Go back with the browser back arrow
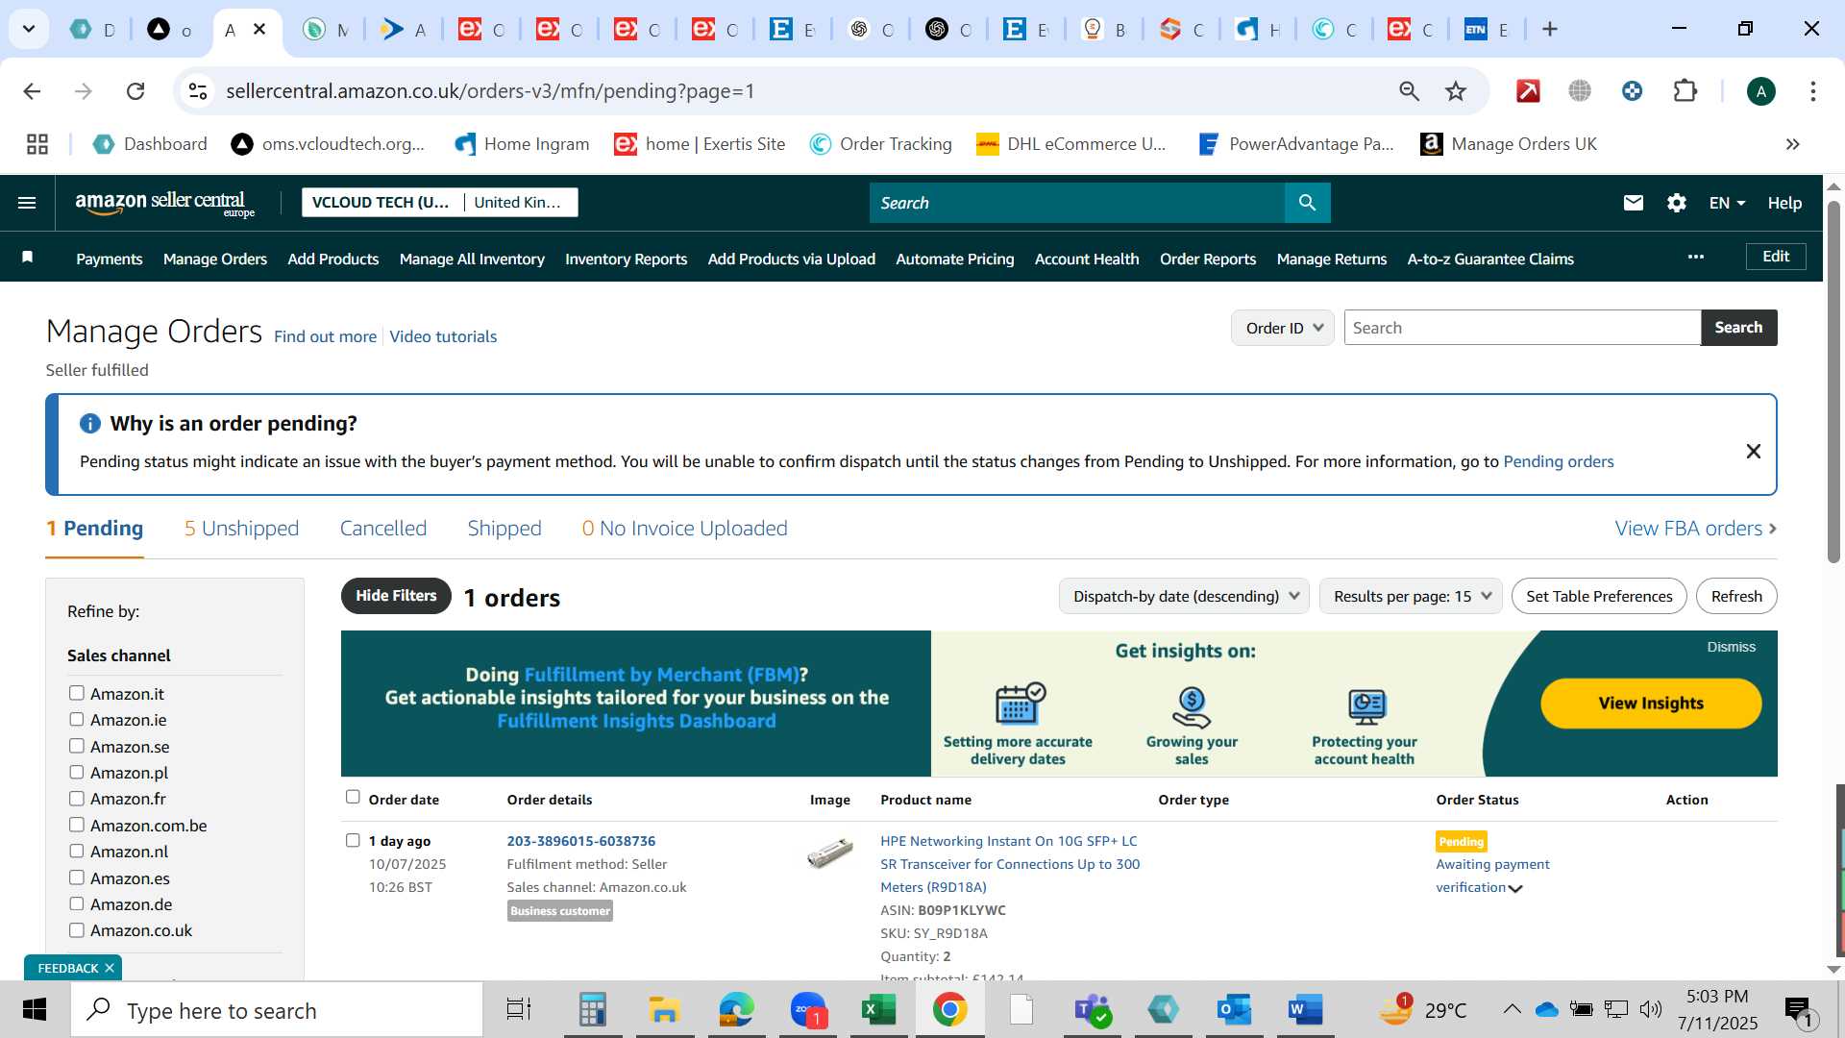 point(32,91)
